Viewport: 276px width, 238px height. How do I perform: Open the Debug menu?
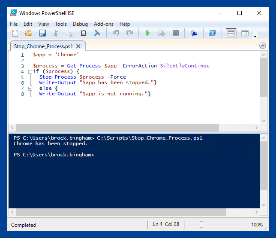[80, 24]
